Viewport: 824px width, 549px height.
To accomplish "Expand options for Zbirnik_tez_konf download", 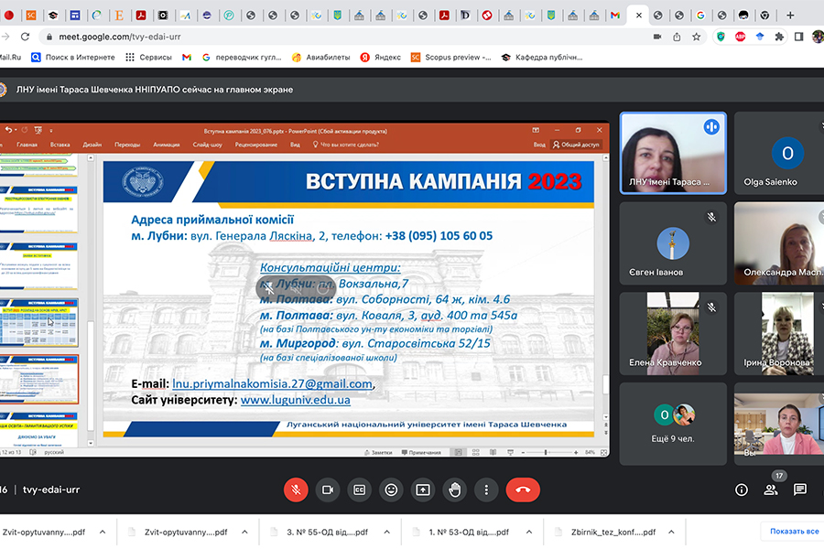I will (672, 533).
